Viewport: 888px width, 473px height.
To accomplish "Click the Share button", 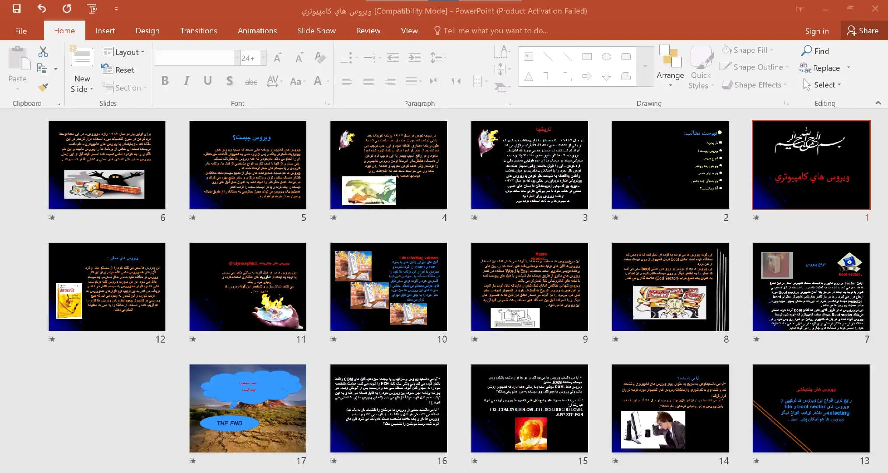I will pyautogui.click(x=863, y=31).
